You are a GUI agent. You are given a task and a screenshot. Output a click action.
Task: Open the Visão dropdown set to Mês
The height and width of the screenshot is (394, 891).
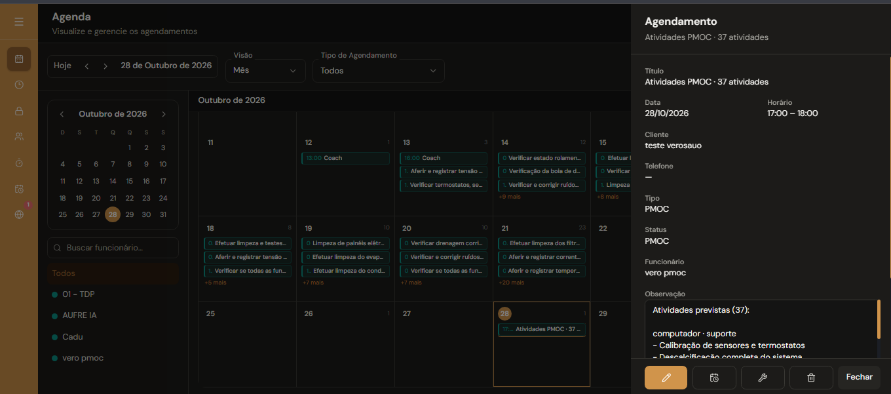pyautogui.click(x=265, y=71)
